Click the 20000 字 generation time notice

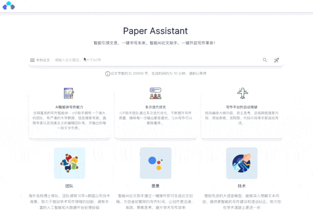pyautogui.click(x=158, y=74)
